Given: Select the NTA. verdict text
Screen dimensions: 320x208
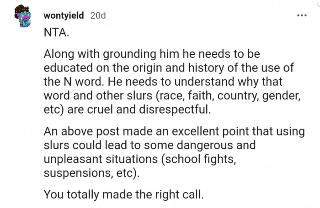Looking at the screenshot, I should 57,32.
